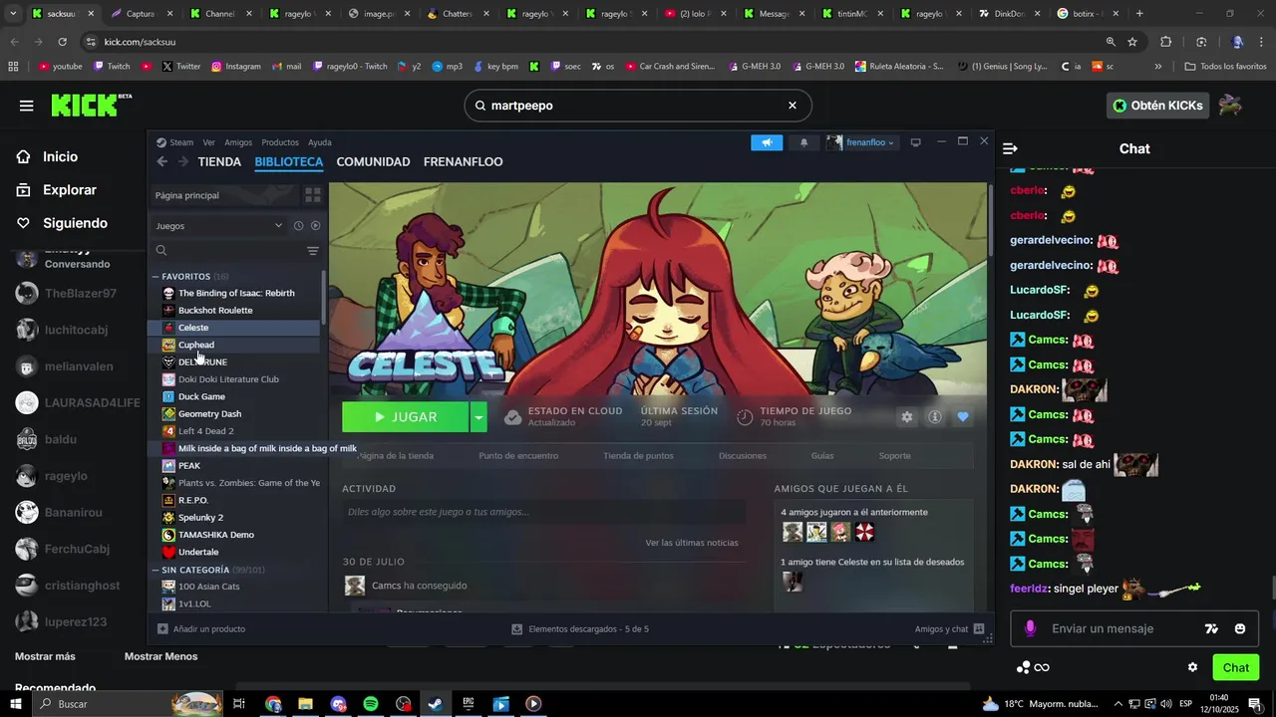Click the Estado en Cloud icon
Screen dimensions: 1276x717
(x=512, y=417)
